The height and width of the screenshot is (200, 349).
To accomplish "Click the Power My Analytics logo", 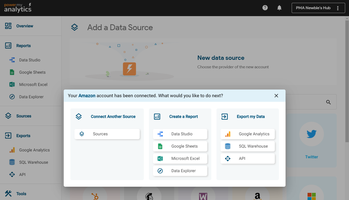I will pos(18,8).
